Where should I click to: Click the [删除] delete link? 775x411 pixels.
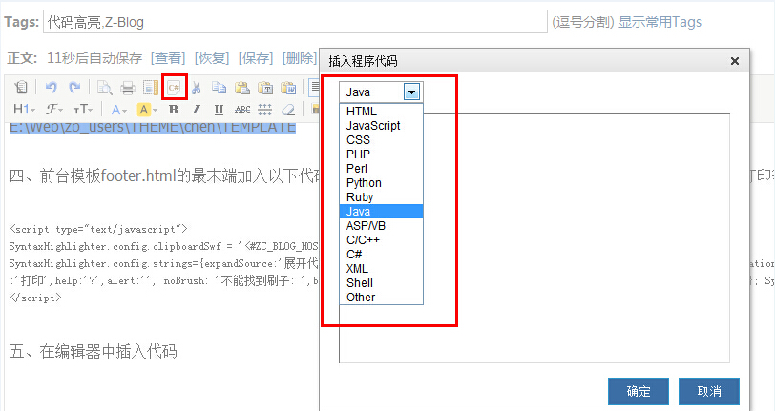300,58
